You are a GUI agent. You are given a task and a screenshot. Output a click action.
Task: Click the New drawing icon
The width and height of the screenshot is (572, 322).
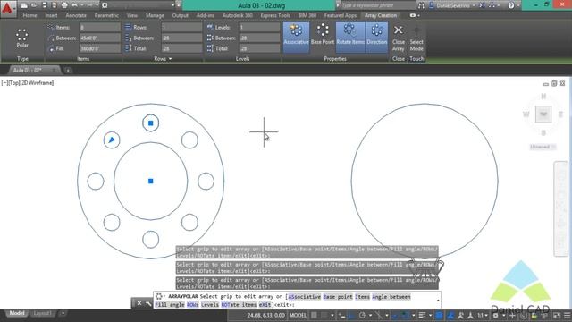[24, 5]
